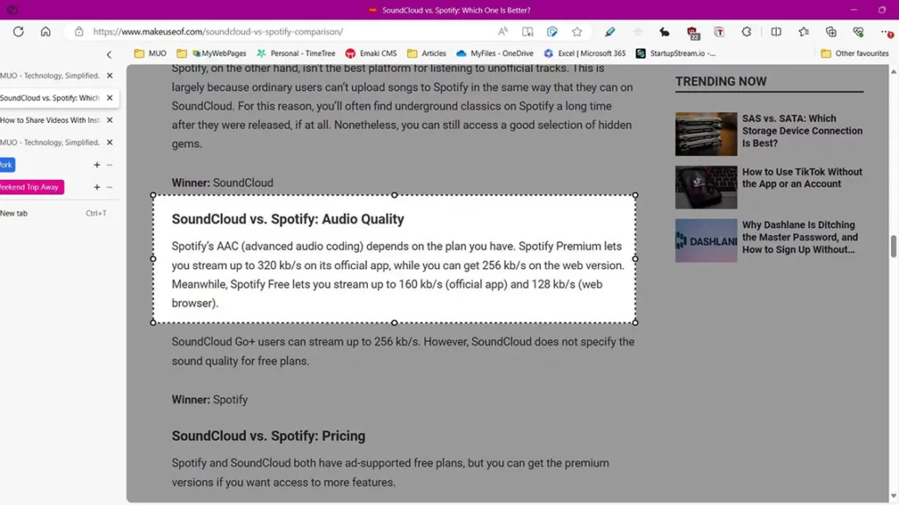Open the Emaki CMS bookmark
This screenshot has width=899, height=505.
(x=371, y=53)
